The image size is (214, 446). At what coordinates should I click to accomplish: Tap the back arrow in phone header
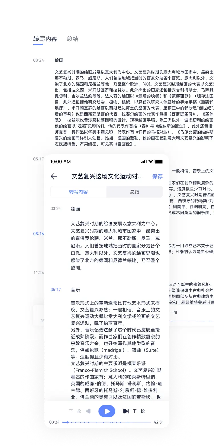pyautogui.click(x=54, y=176)
